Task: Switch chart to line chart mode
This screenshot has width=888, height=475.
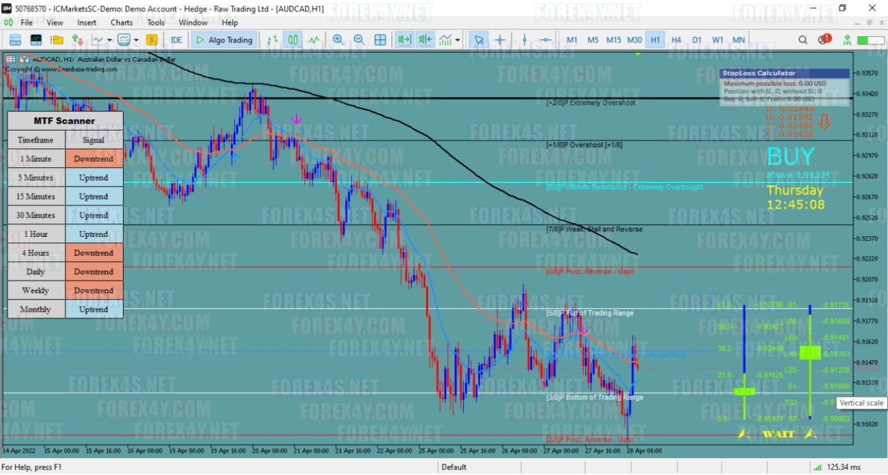Action: [314, 40]
